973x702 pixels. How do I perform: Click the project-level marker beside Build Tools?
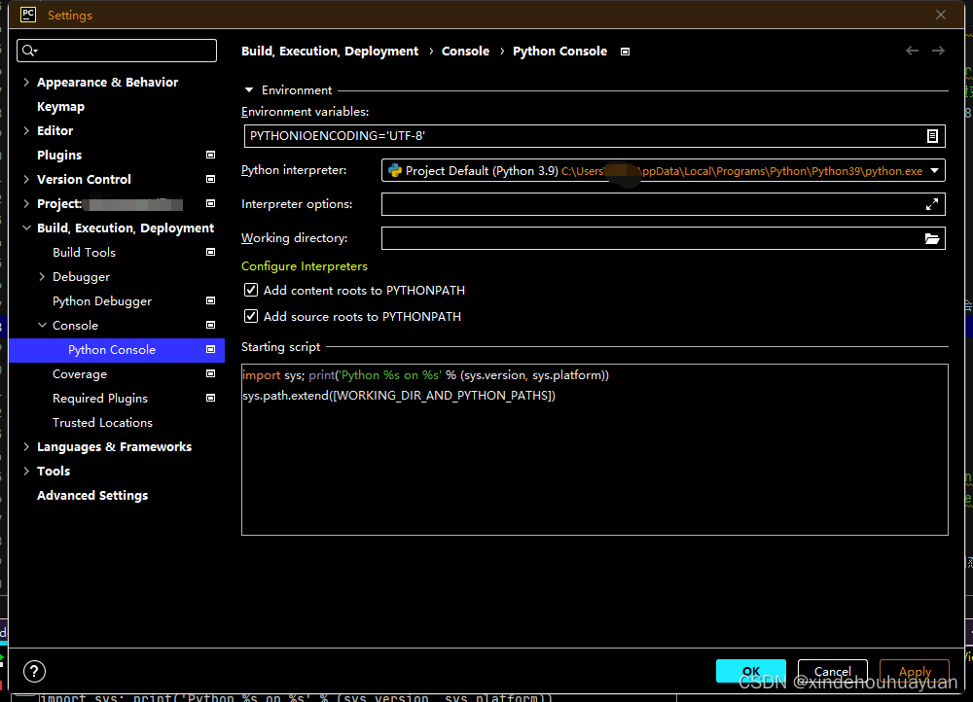click(x=210, y=252)
